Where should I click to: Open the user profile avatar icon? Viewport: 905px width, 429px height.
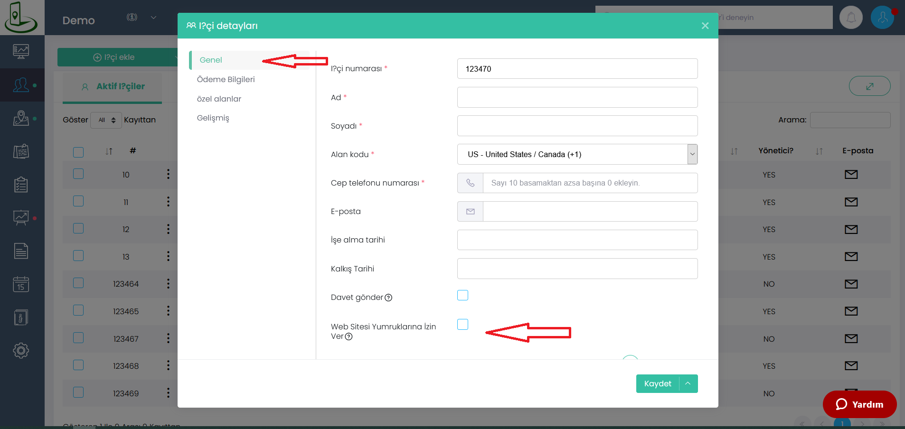pyautogui.click(x=883, y=18)
